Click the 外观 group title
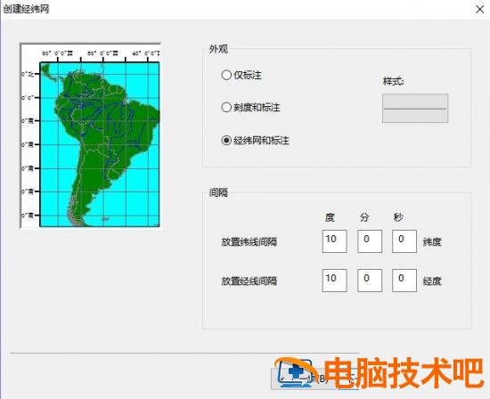 [x=218, y=49]
